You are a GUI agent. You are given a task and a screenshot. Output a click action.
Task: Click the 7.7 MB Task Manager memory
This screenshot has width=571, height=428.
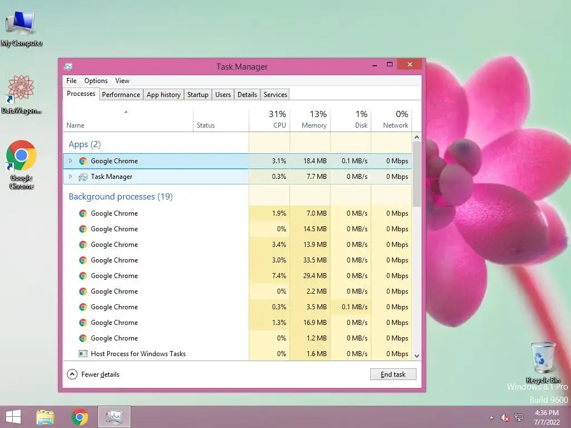click(317, 177)
